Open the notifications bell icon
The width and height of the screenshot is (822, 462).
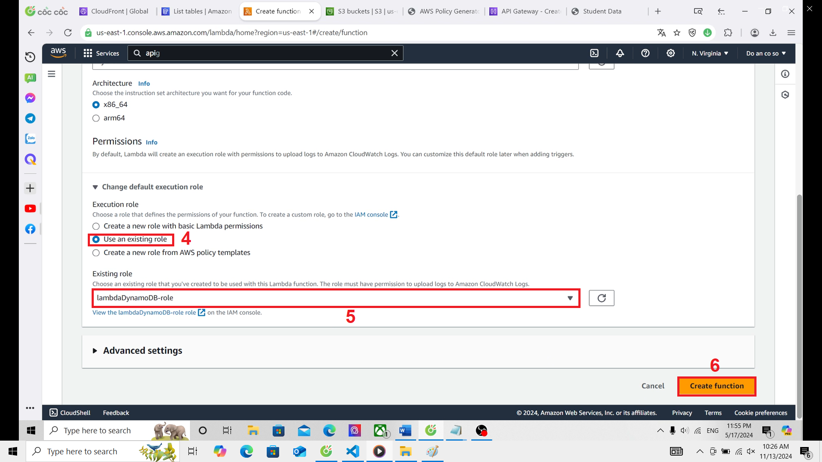point(620,53)
